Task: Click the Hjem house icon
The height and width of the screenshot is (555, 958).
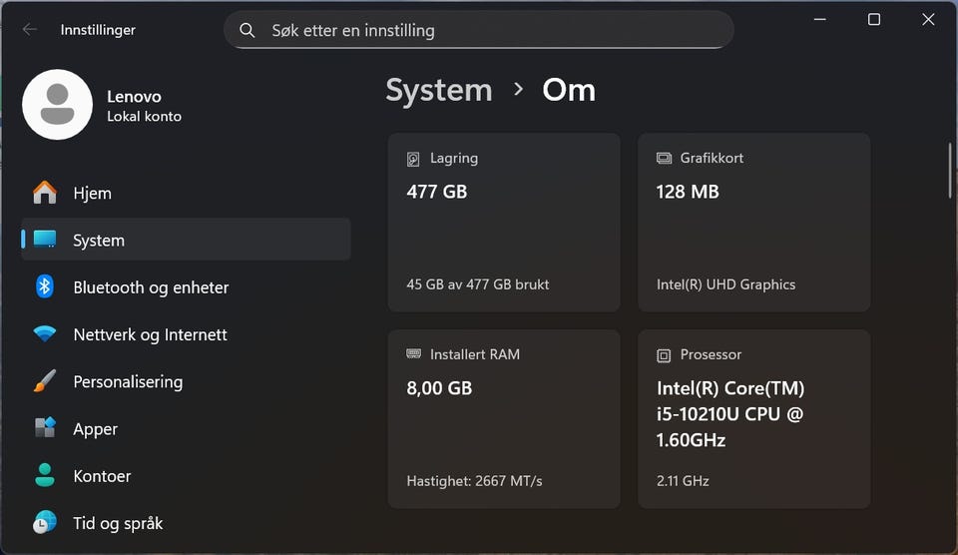Action: [x=45, y=193]
